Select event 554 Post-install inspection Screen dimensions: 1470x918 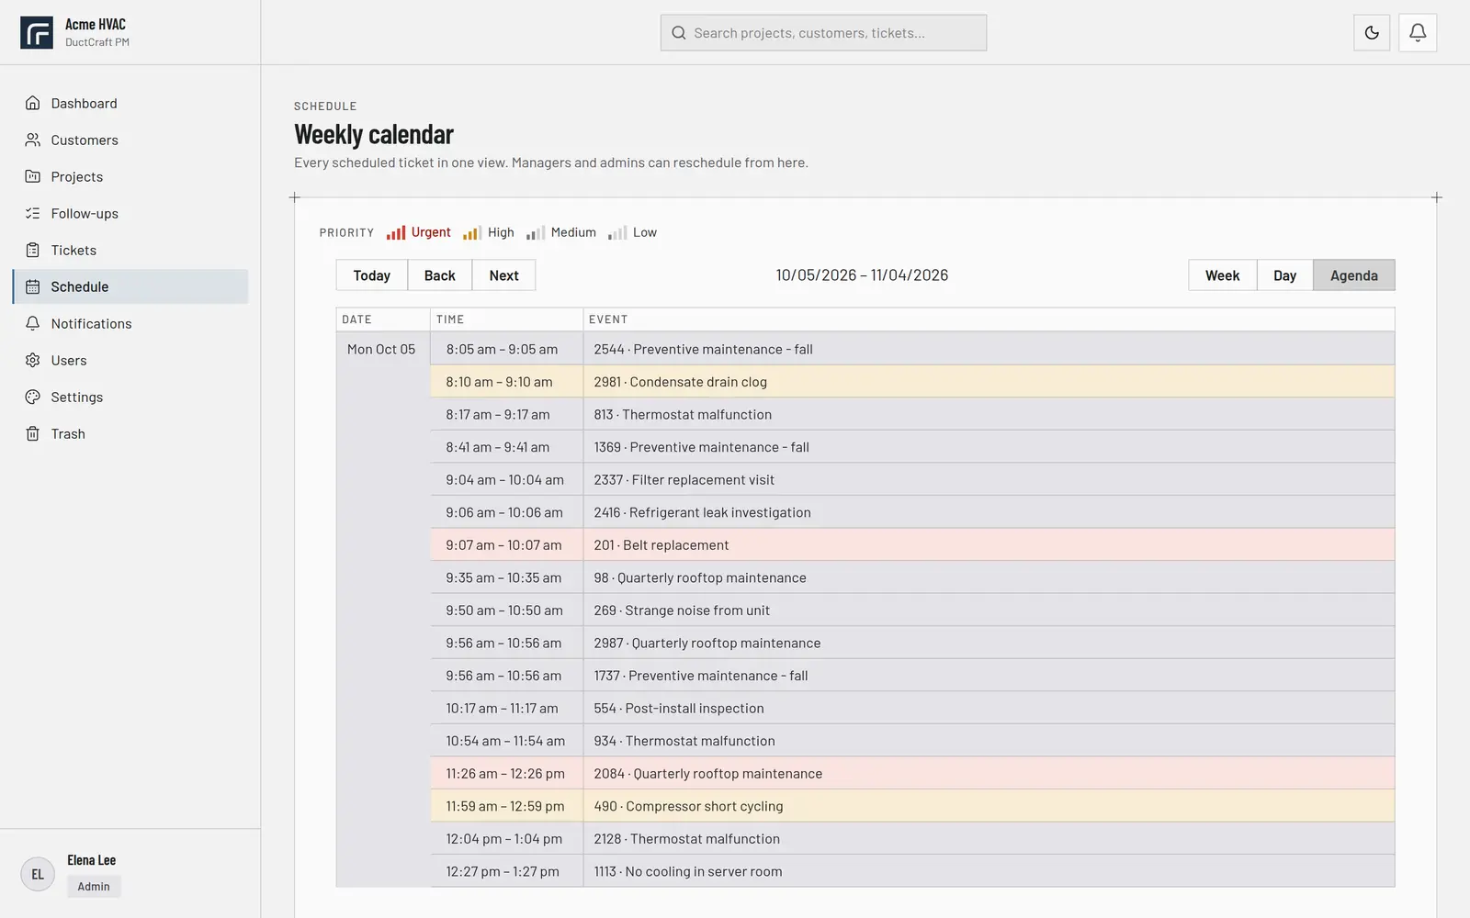coord(989,708)
